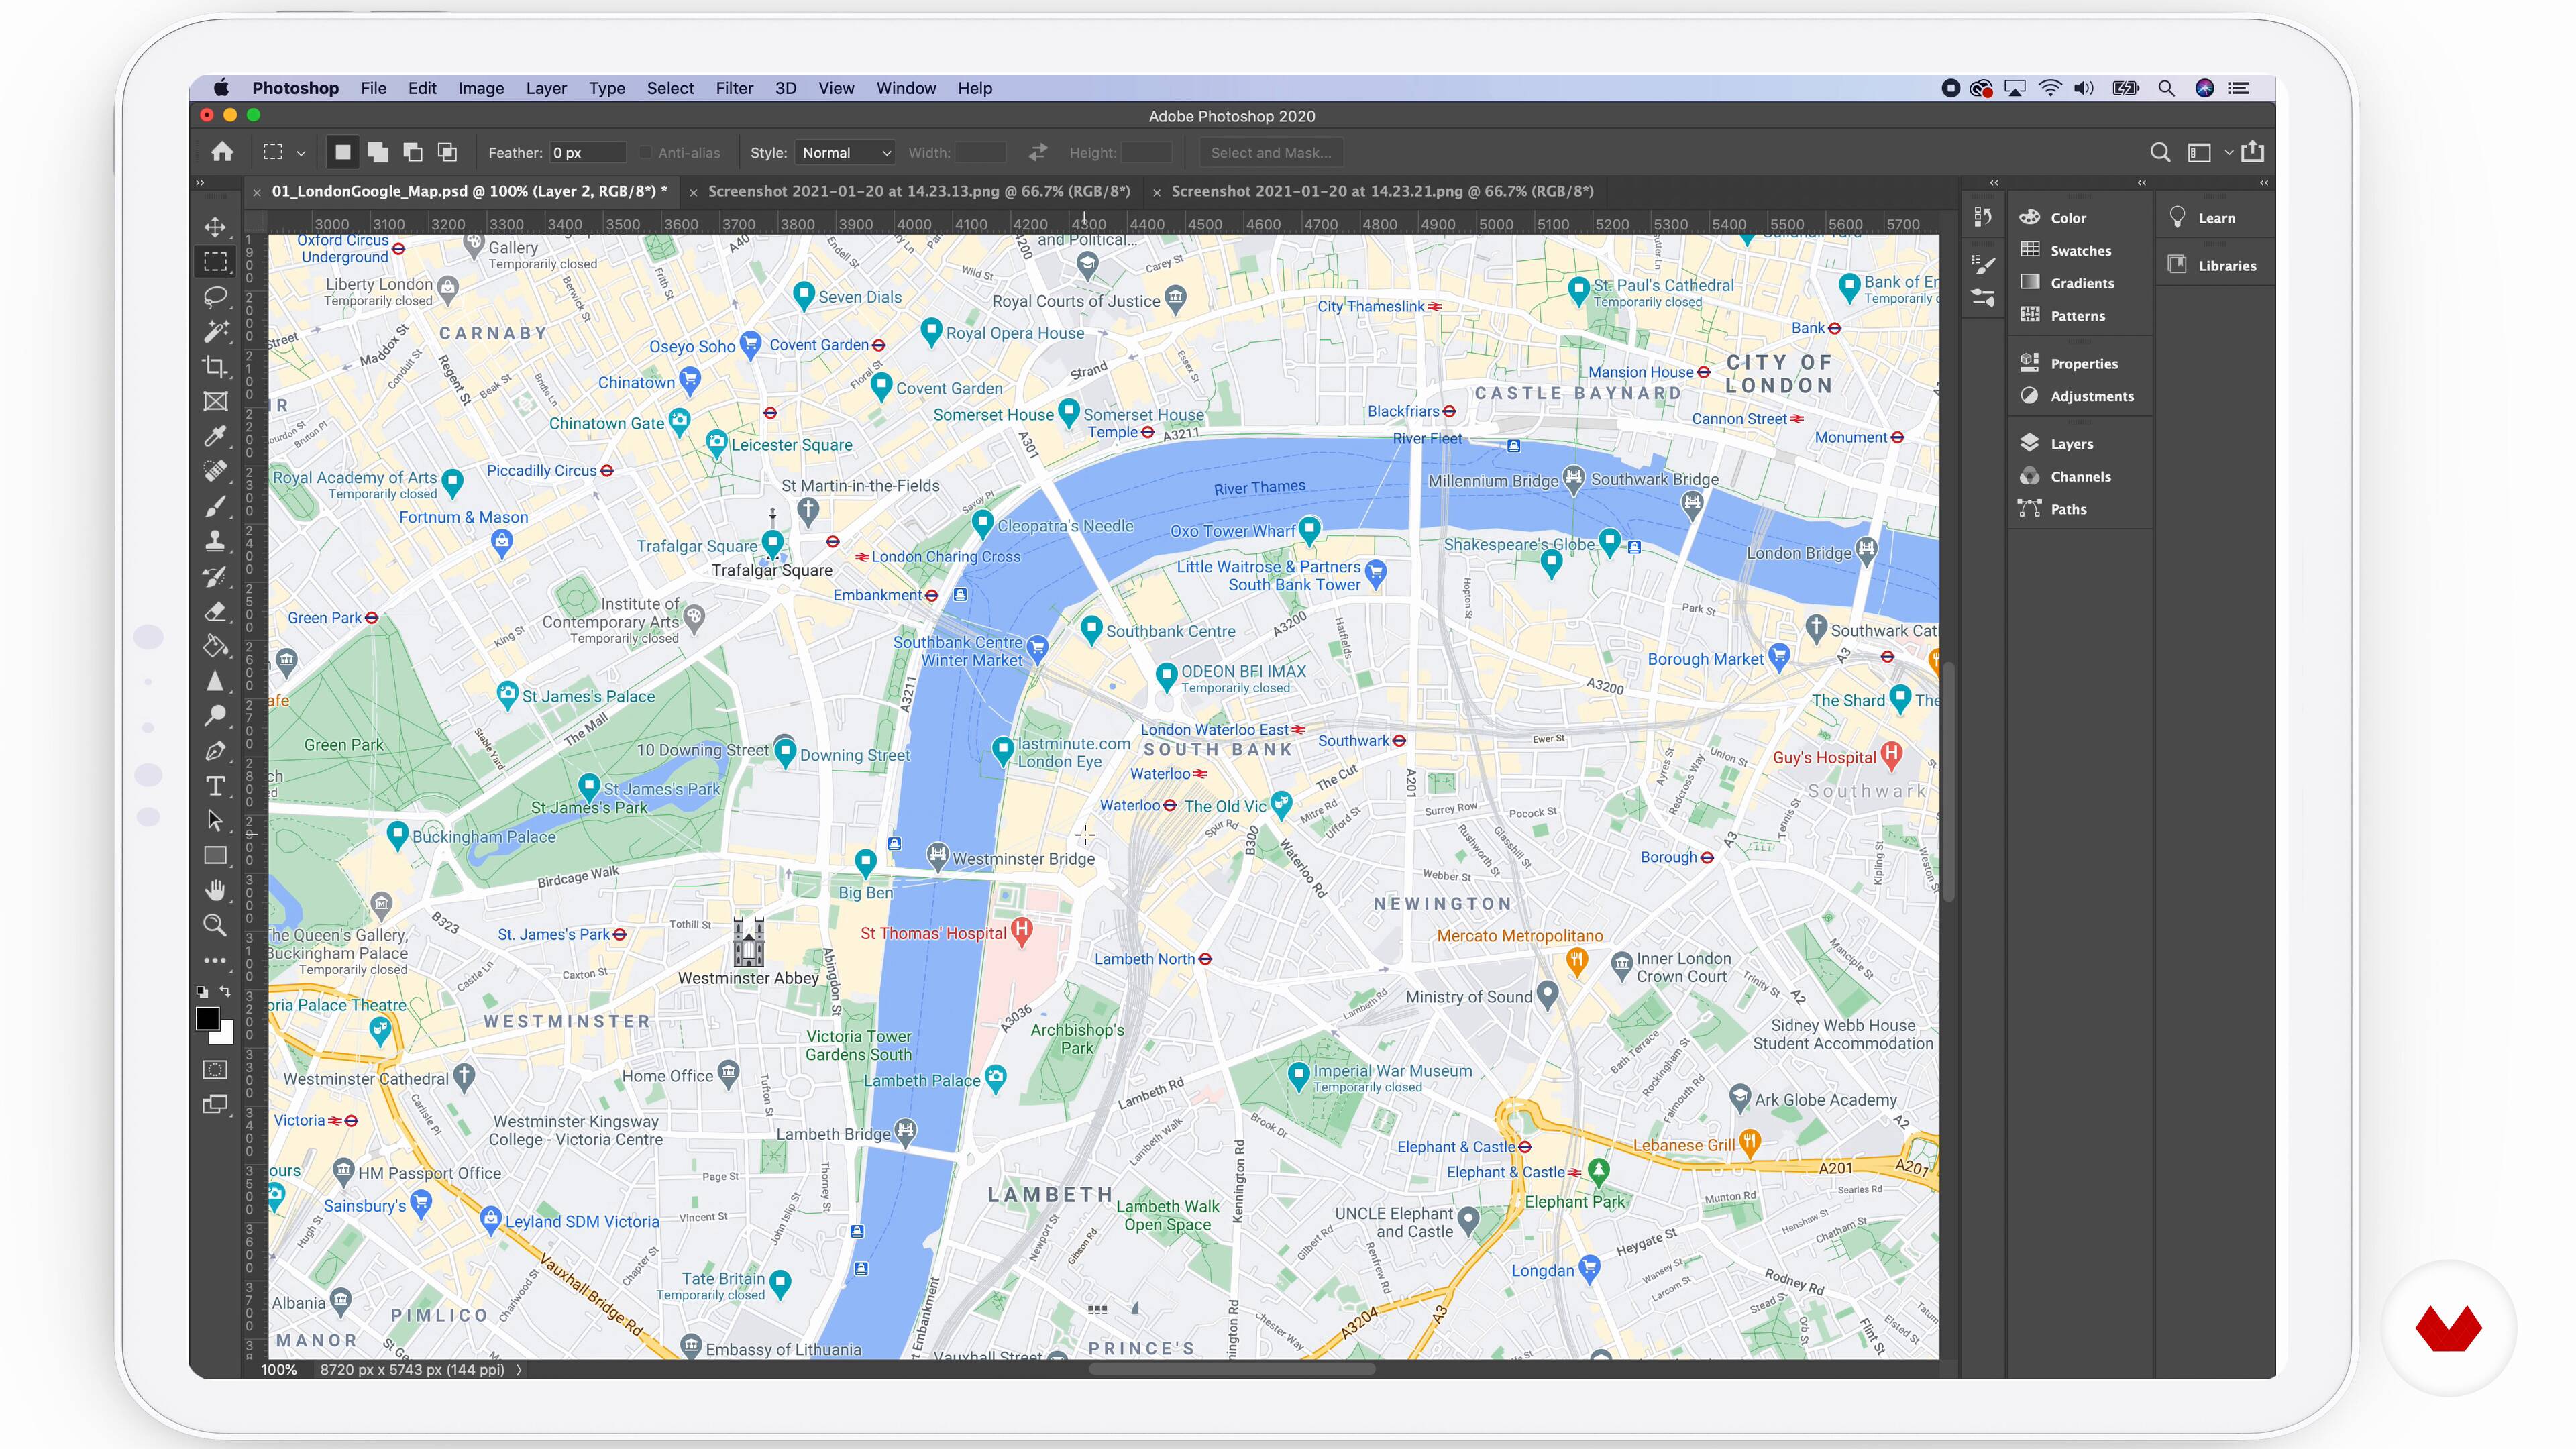Open the Edit Toolbar three-dots menu
This screenshot has width=2576, height=1449.
click(x=215, y=961)
